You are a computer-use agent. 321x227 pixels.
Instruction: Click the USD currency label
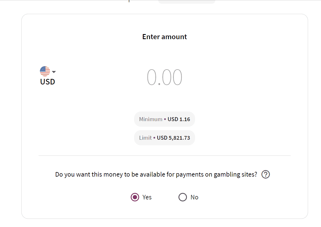(48, 82)
